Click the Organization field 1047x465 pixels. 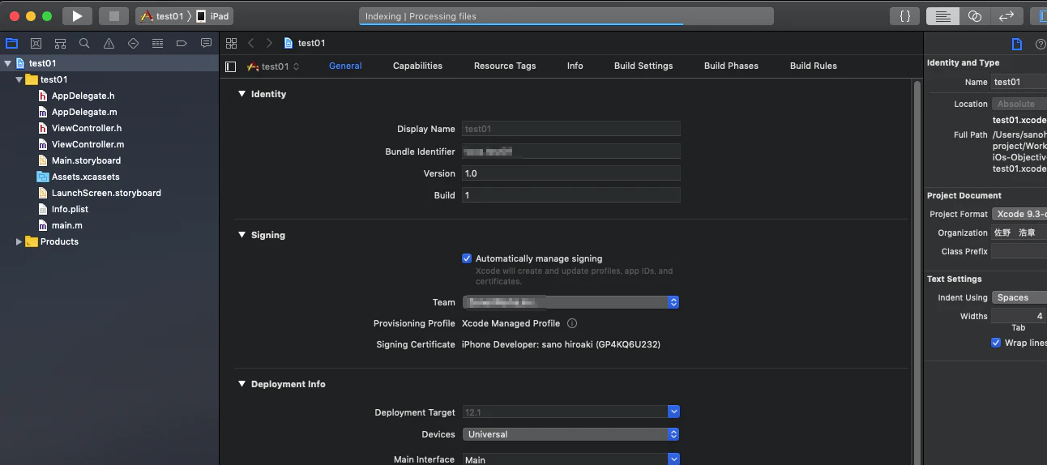pos(1019,232)
